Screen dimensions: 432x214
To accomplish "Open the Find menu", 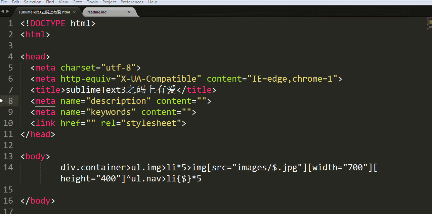I will point(50,2).
